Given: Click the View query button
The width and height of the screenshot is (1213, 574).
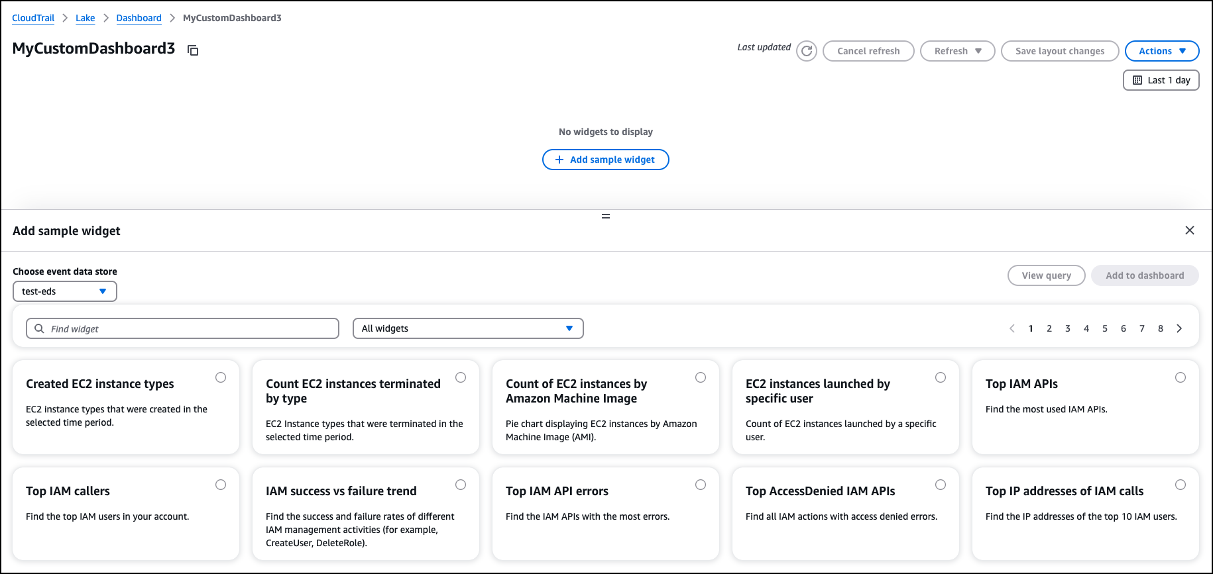Looking at the screenshot, I should 1046,275.
